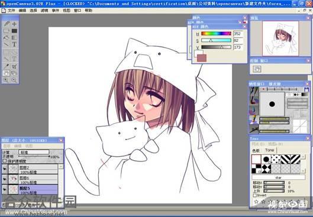This screenshot has height=217, width=313.
Task: Open the View menu (视图)
Action: 66,11
